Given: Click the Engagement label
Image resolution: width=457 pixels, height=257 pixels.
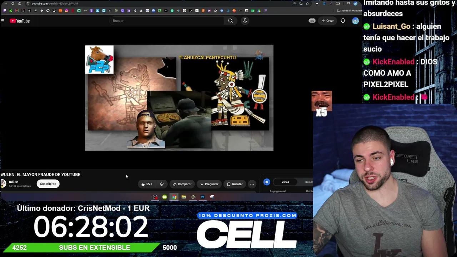Looking at the screenshot, I should [278, 191].
